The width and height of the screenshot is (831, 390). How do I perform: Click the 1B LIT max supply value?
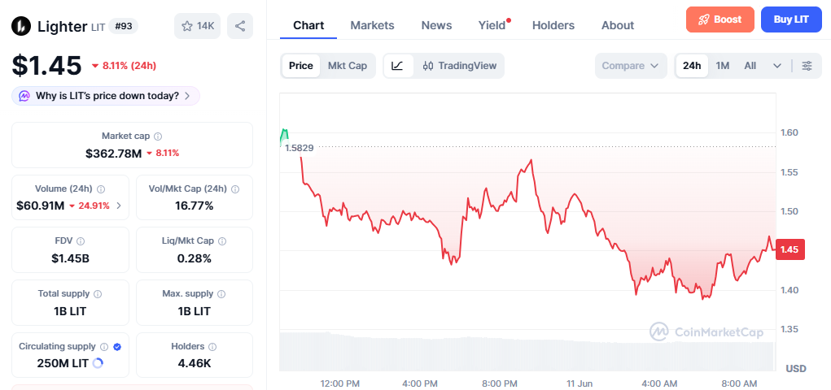[x=195, y=311]
